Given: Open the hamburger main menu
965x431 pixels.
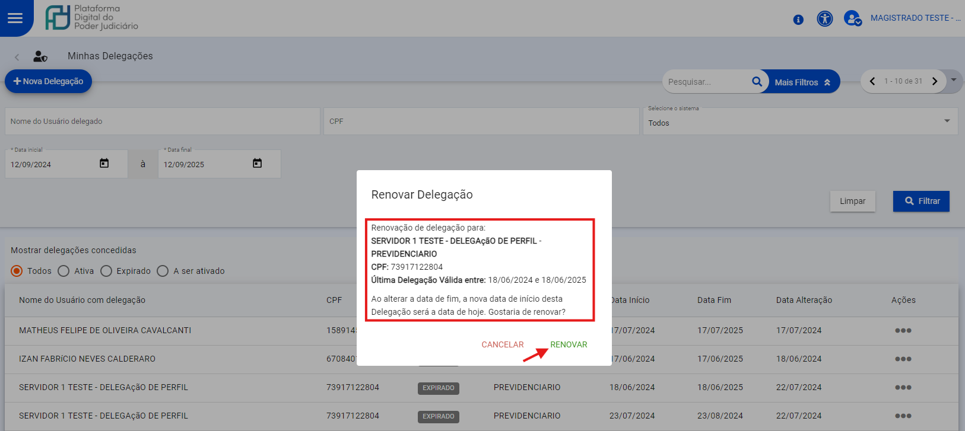Looking at the screenshot, I should click(15, 18).
